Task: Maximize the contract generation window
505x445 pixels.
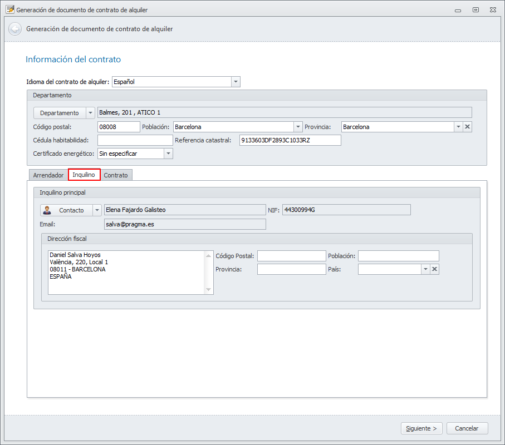Action: coord(475,10)
